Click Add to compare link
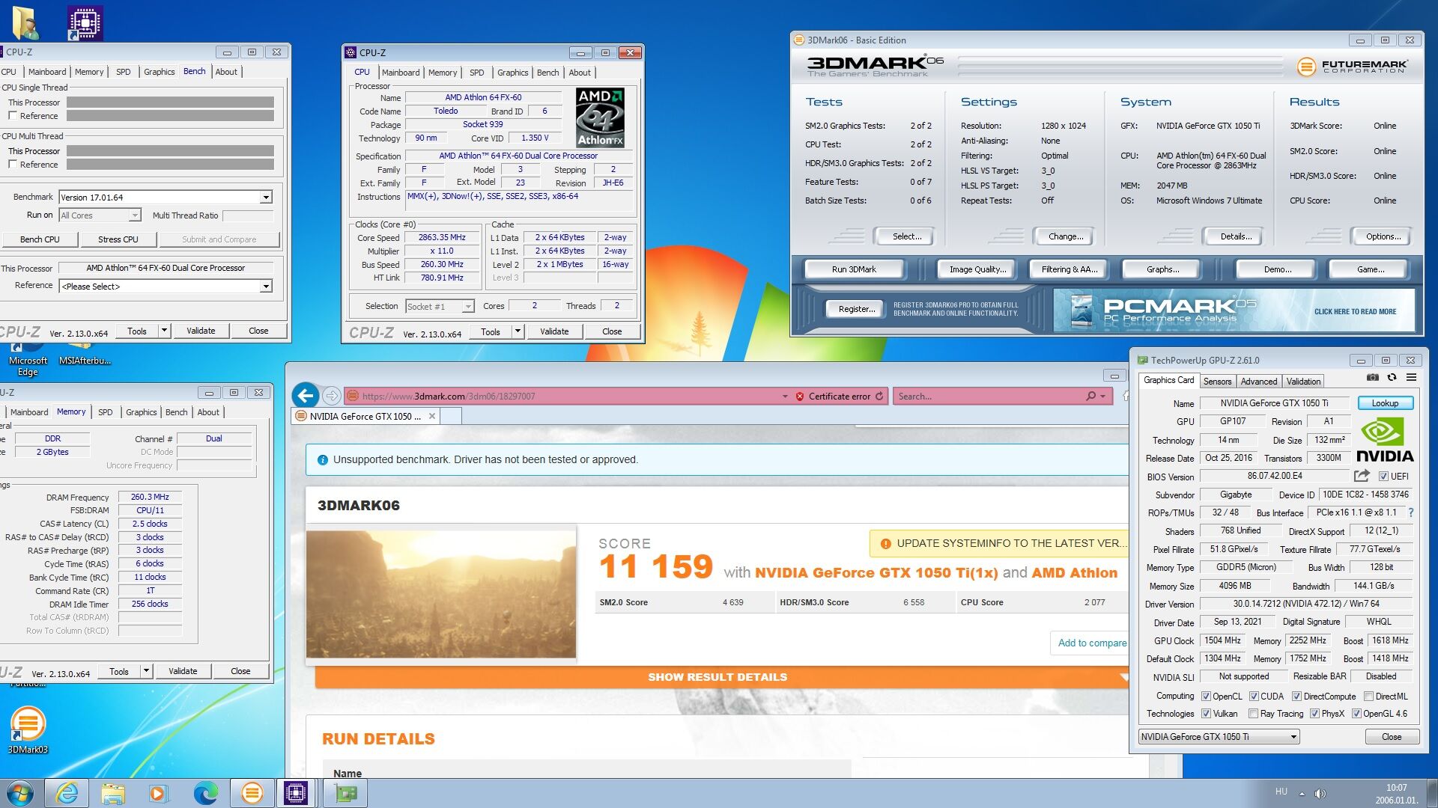The height and width of the screenshot is (808, 1438). pos(1091,643)
